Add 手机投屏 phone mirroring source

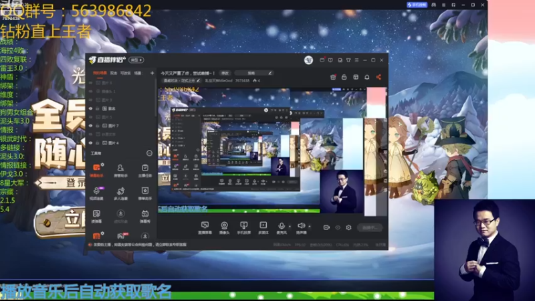pos(243,227)
